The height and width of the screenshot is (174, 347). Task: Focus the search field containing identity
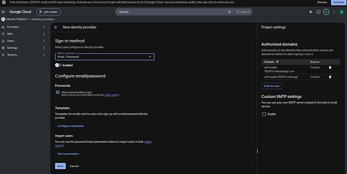pos(173,12)
